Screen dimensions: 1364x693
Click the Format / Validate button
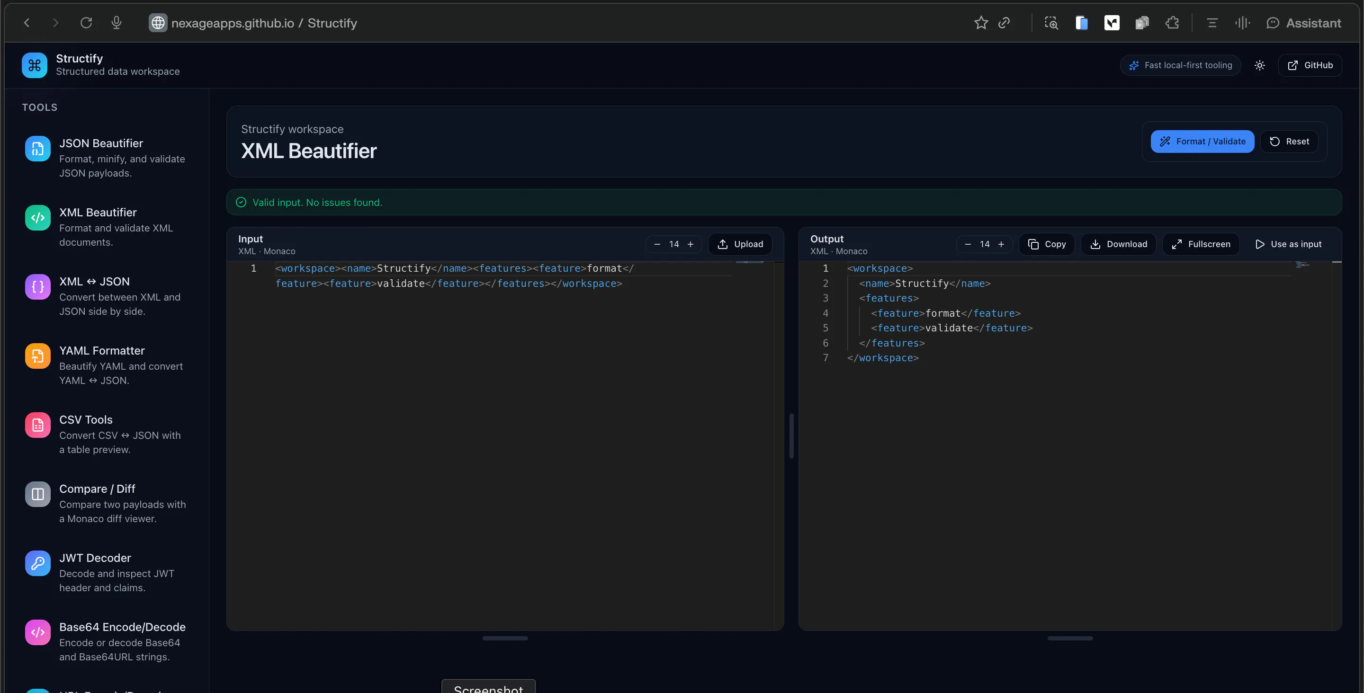click(x=1202, y=142)
